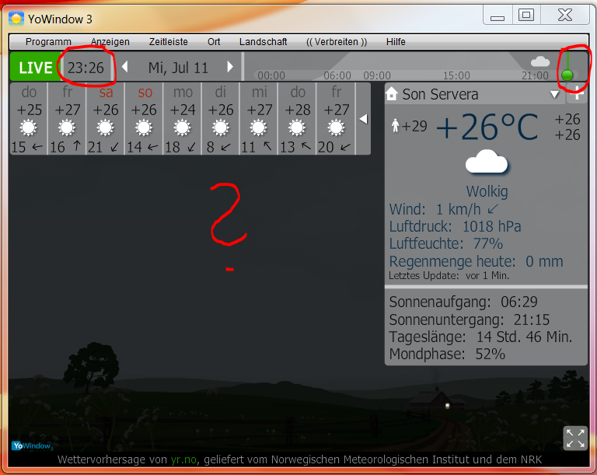Click the cloud icon on the timeline

(x=540, y=61)
